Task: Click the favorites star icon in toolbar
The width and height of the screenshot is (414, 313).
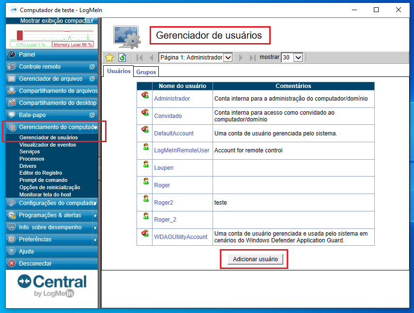Action: click(x=109, y=57)
